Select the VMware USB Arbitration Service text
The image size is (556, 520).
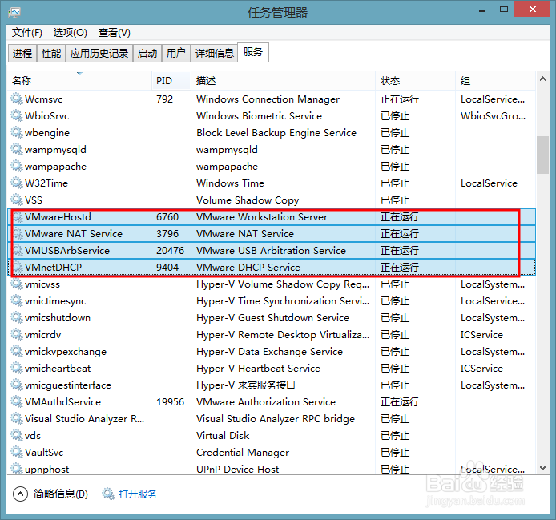[271, 251]
